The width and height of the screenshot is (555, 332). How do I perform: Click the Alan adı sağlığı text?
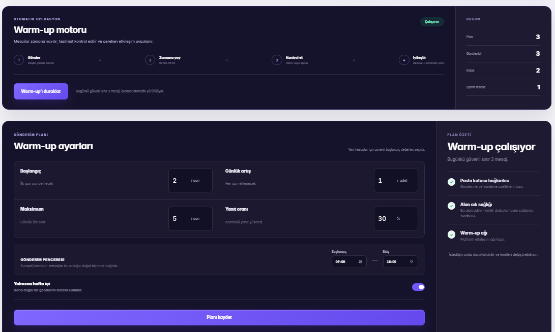(x=476, y=205)
